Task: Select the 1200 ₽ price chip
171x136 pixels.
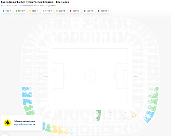Action: [x=34, y=11]
